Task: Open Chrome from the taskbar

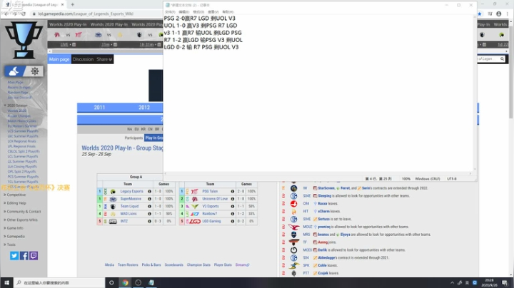Action: tap(125, 282)
